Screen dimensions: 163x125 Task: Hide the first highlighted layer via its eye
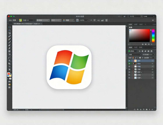tap(129, 61)
